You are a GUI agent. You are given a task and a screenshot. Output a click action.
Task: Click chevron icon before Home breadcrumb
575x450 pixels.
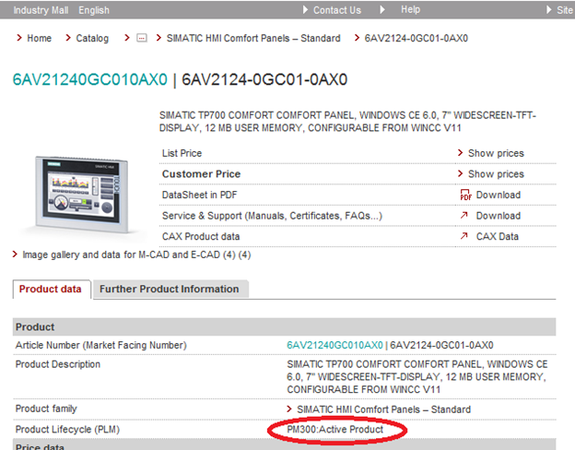coord(19,38)
